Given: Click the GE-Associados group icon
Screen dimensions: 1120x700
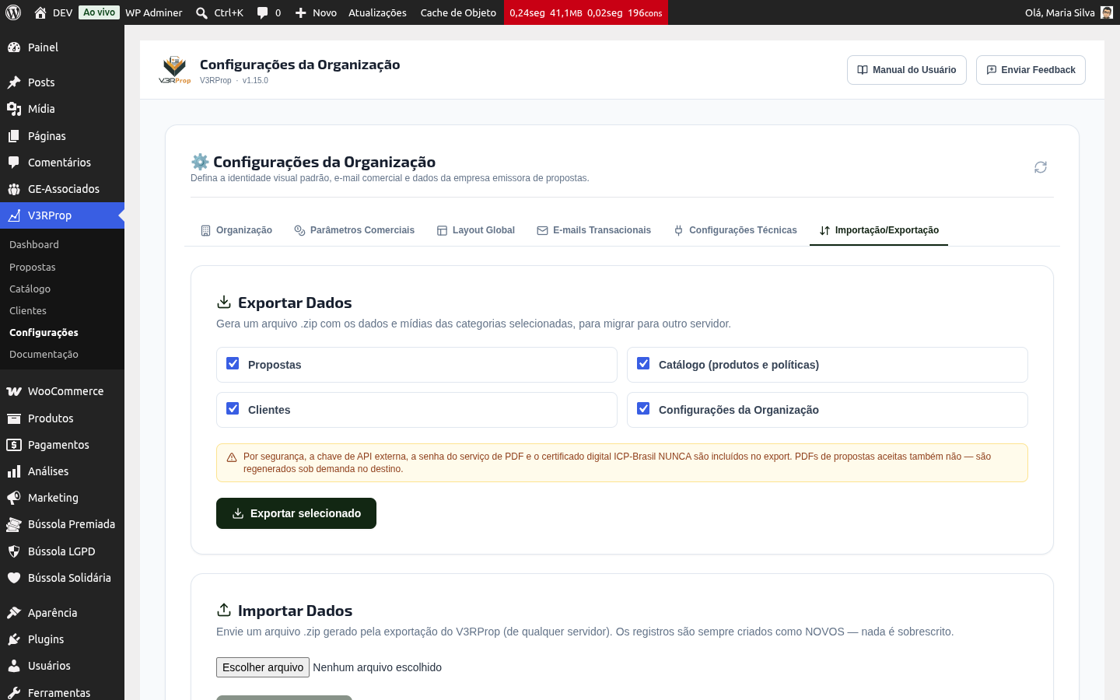Looking at the screenshot, I should (14, 189).
